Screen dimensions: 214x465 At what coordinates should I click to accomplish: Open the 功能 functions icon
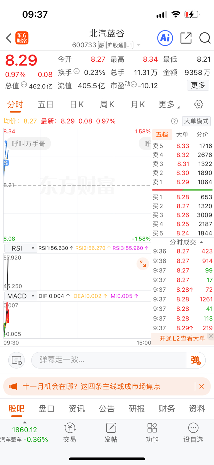pyautogui.click(x=152, y=433)
